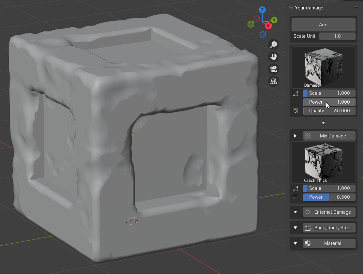Click the zoom magnifier icon in viewport
363x274 pixels.
click(x=274, y=45)
